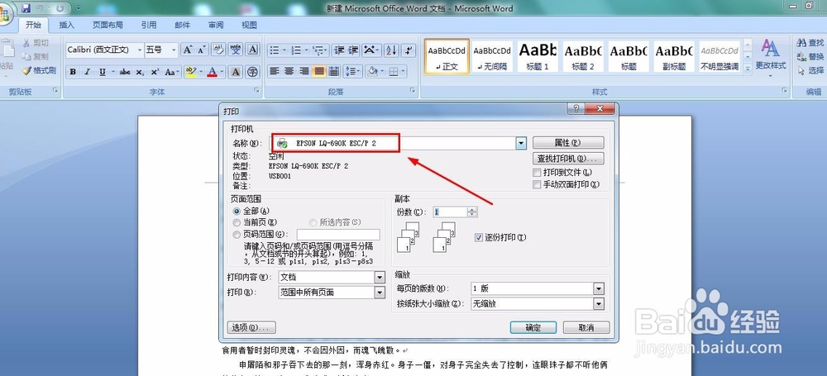
Task: Click the Cancel (取消) button
Action: 586,327
